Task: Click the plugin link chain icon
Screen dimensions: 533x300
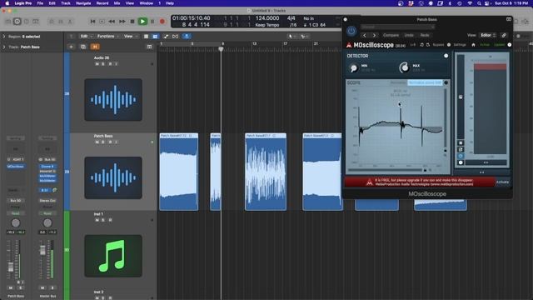Action: pos(504,35)
